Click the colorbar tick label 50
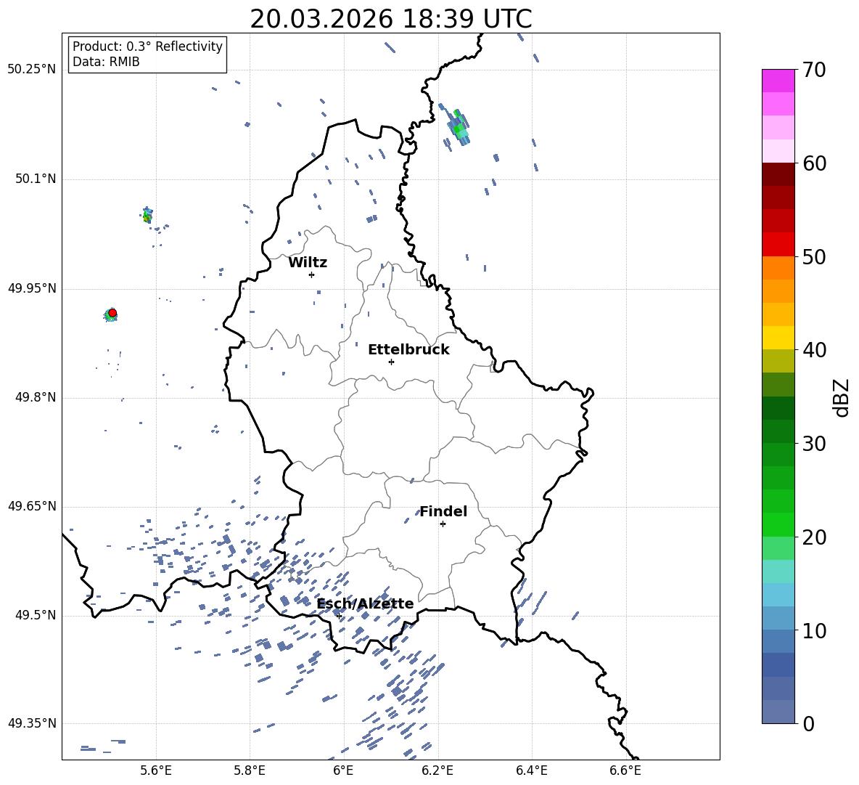The height and width of the screenshot is (785, 859). coord(815,257)
